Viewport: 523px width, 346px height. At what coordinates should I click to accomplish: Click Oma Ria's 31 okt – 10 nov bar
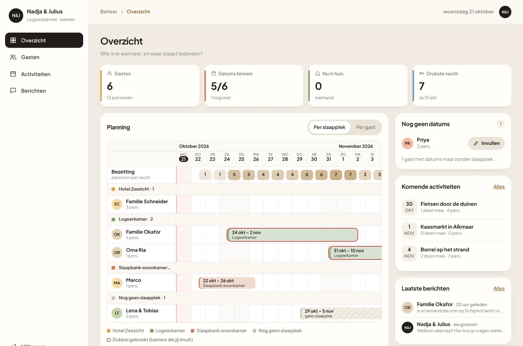[x=355, y=253]
